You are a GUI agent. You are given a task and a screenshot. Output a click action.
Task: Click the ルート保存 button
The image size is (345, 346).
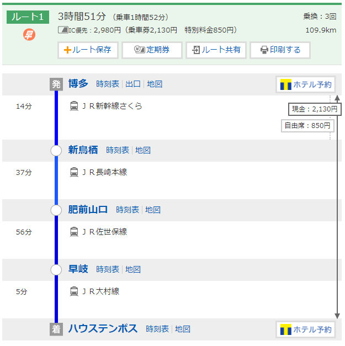[88, 50]
